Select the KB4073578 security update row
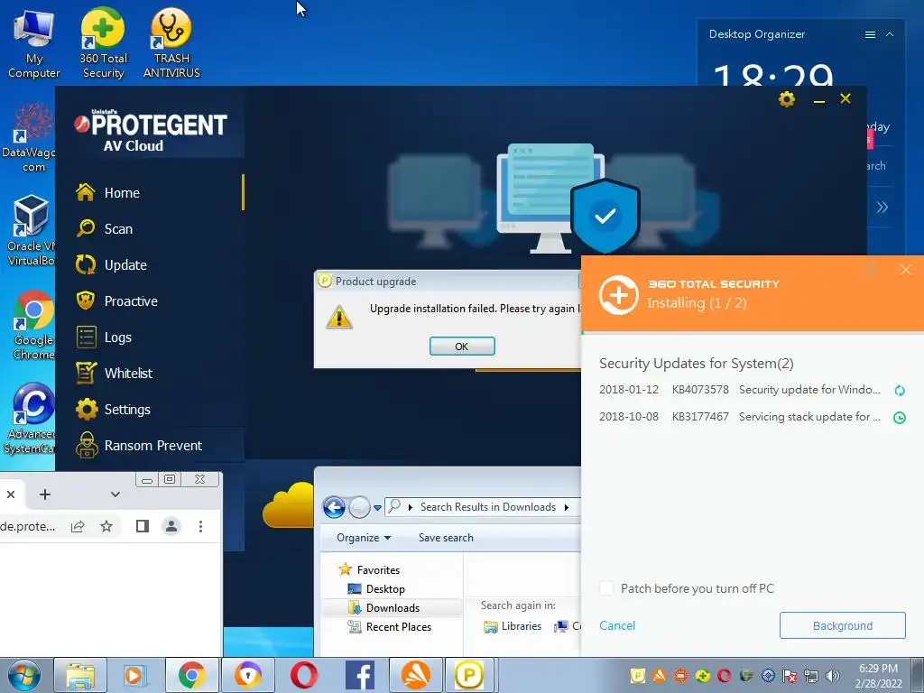924x693 pixels. [x=752, y=390]
